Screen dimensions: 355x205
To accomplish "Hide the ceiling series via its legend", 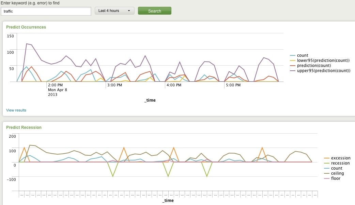I will click(x=337, y=173).
